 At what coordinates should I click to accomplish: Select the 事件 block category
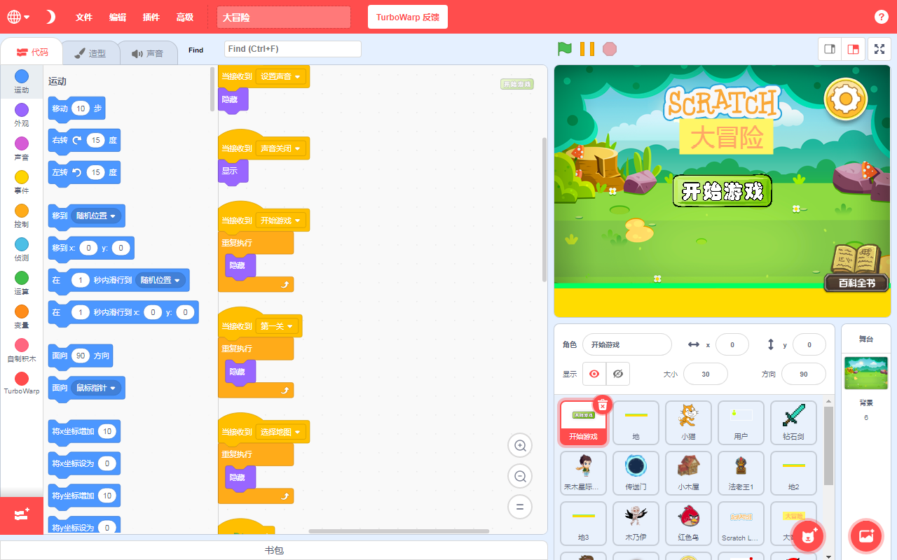click(22, 182)
